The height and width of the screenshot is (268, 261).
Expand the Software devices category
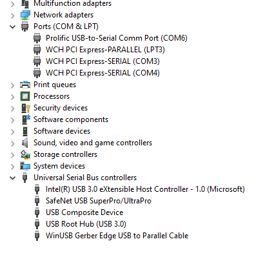[x=13, y=132]
